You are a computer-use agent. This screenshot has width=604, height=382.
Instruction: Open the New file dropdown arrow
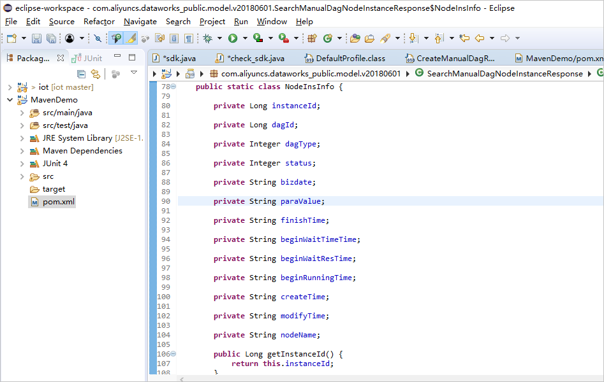[x=24, y=38]
